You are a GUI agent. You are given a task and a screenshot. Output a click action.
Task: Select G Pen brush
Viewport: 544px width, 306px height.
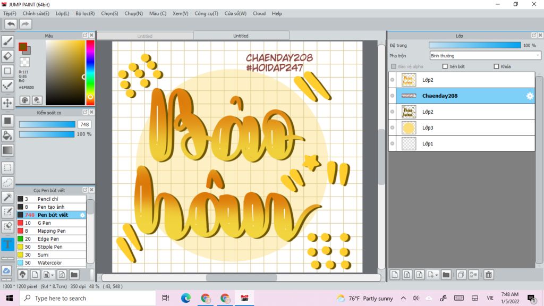(52, 223)
